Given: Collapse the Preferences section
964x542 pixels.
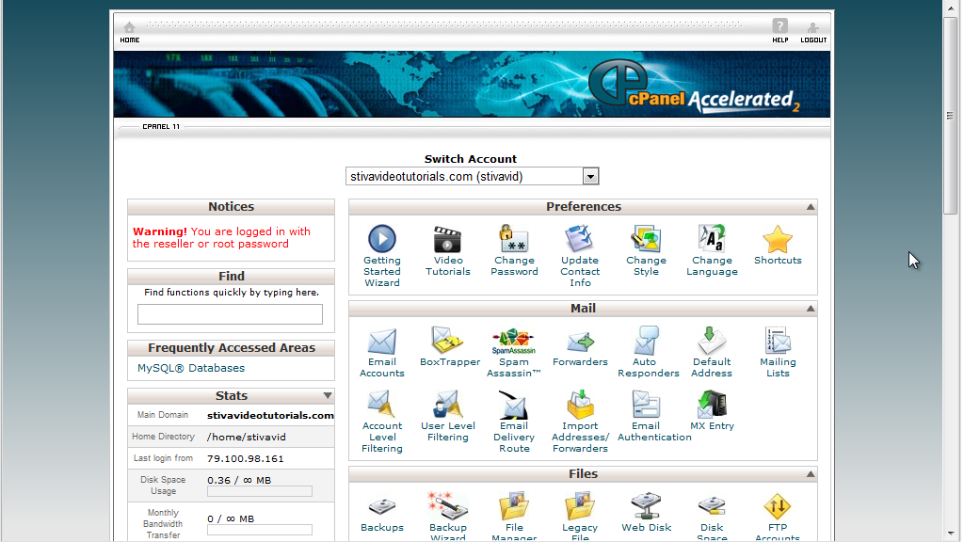Looking at the screenshot, I should point(811,207).
